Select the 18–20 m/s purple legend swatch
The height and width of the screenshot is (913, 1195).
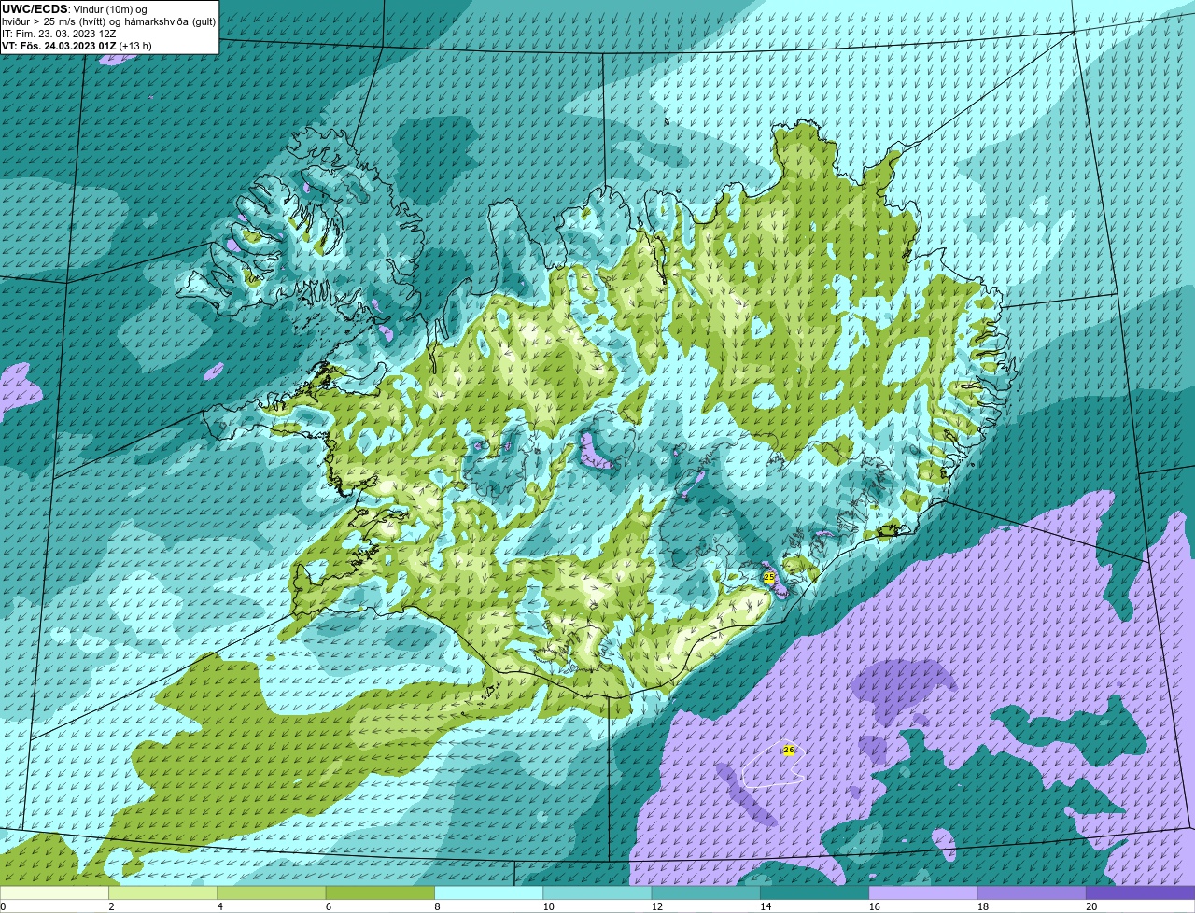tap(1031, 893)
